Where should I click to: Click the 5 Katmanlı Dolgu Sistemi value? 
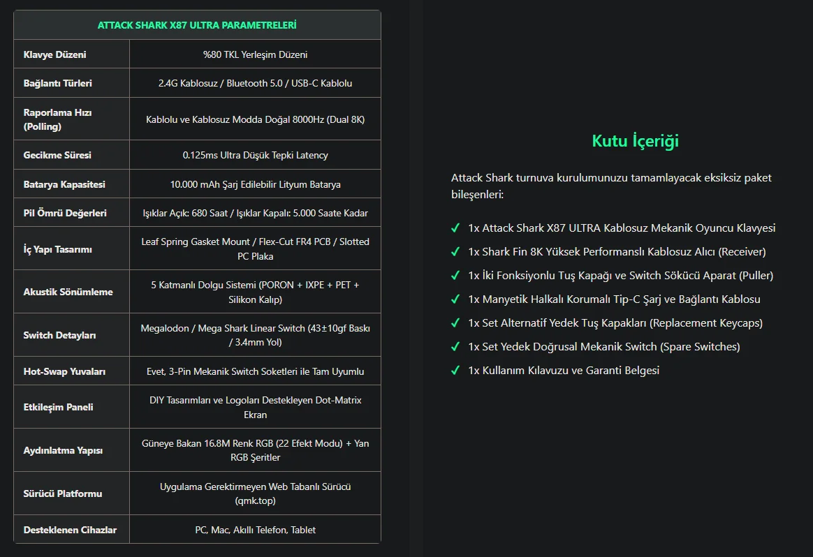click(255, 292)
